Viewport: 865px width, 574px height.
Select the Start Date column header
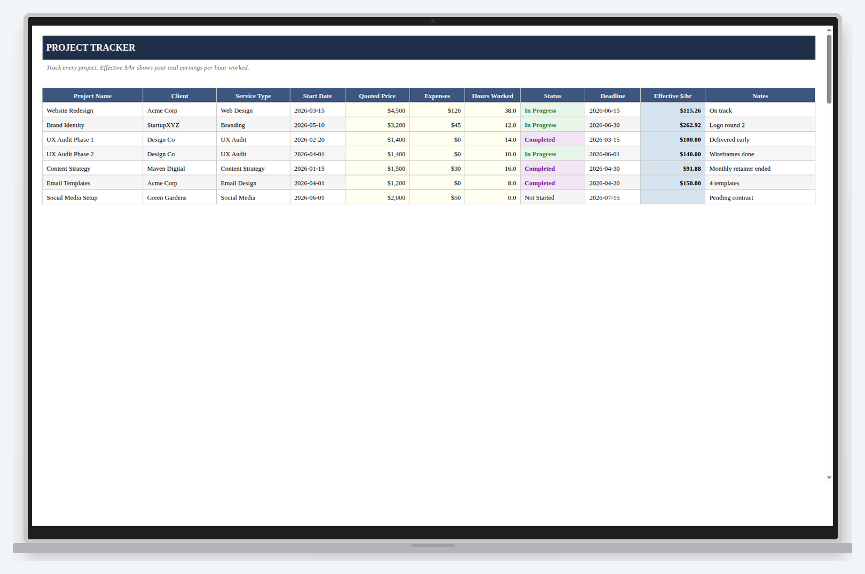coord(317,96)
